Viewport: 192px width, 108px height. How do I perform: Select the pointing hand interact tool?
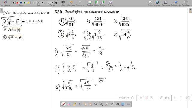[85, 104]
